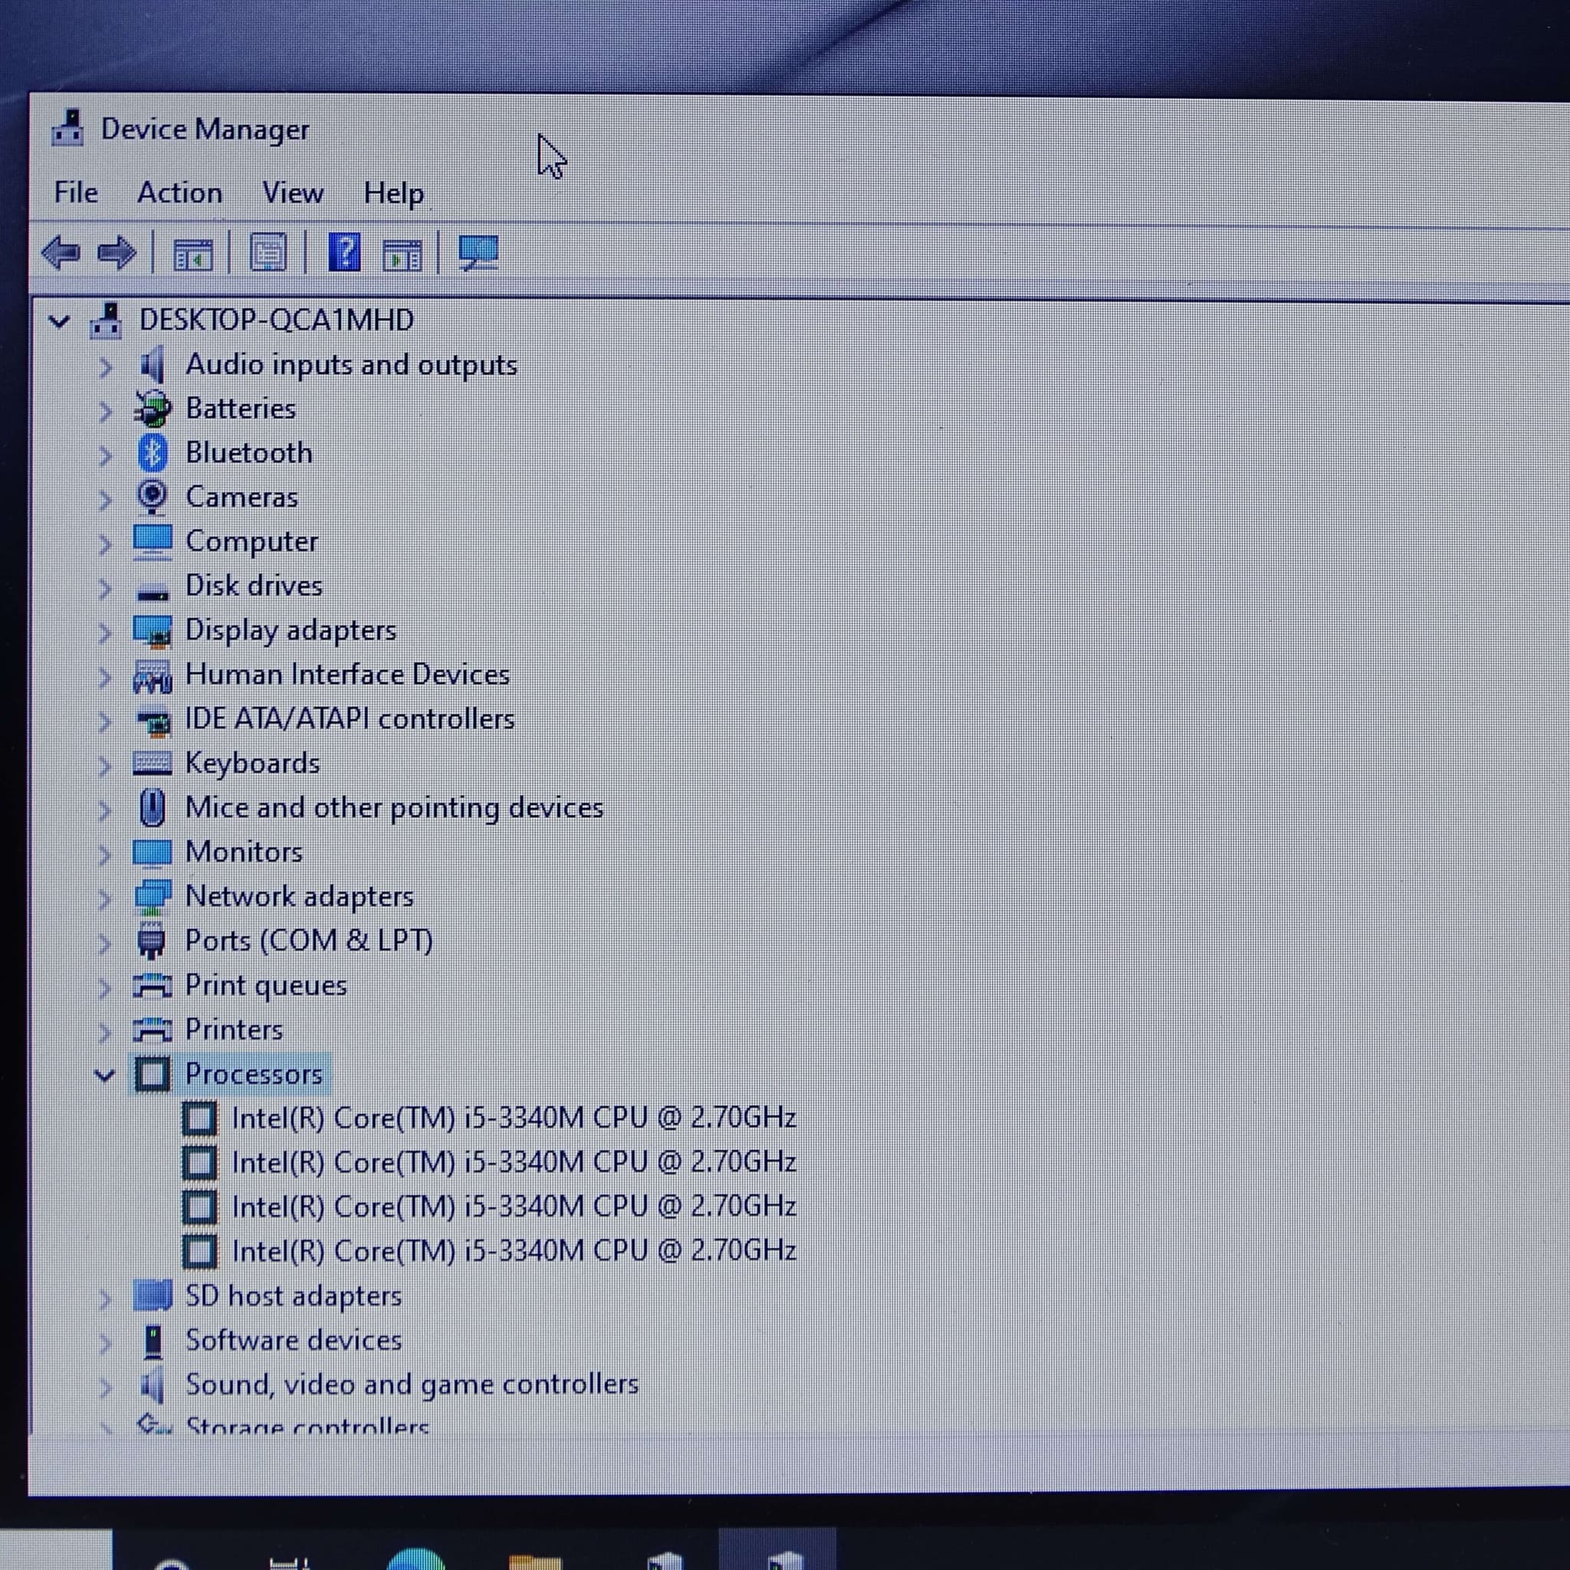Select the Human Interface Devices label
The width and height of the screenshot is (1570, 1570).
[x=348, y=675]
